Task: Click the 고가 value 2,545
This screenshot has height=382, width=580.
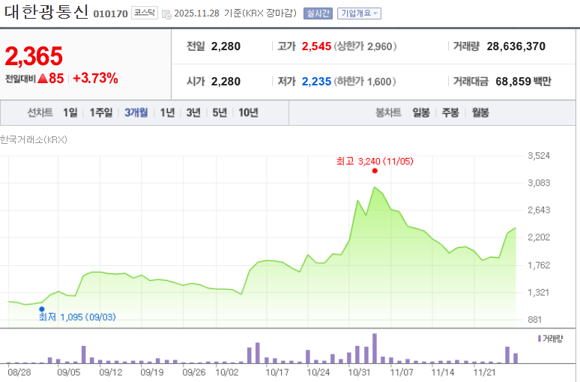Action: tap(316, 46)
